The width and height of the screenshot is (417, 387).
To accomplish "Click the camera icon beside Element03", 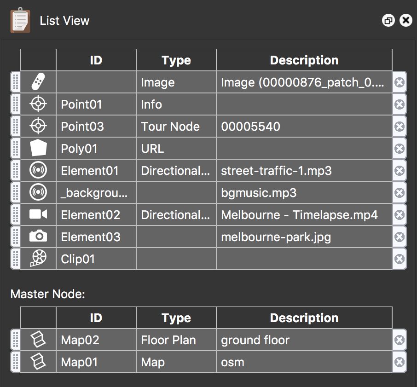I will point(38,237).
